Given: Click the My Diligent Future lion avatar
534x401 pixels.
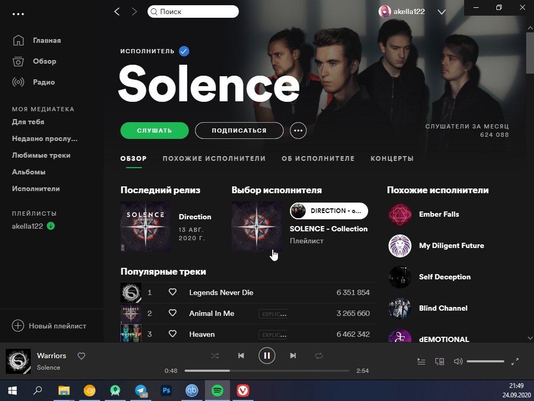Looking at the screenshot, I should tap(400, 246).
